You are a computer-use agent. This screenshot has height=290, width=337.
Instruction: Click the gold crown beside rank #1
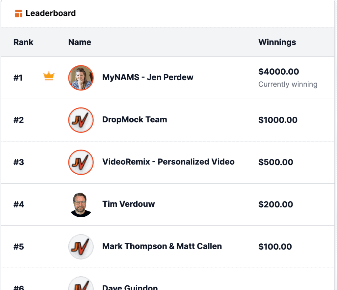coord(49,76)
